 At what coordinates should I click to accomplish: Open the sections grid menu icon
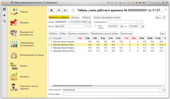tap(4, 9)
